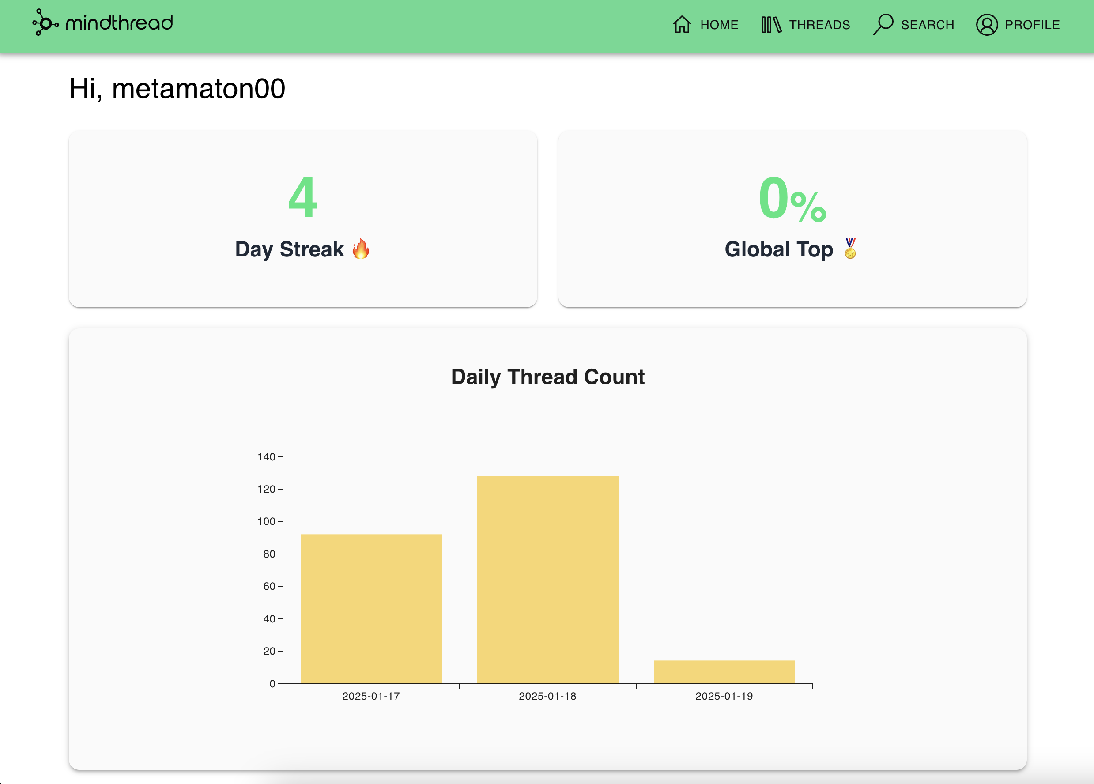1094x784 pixels.
Task: Click the Search magnifier icon
Action: [883, 24]
